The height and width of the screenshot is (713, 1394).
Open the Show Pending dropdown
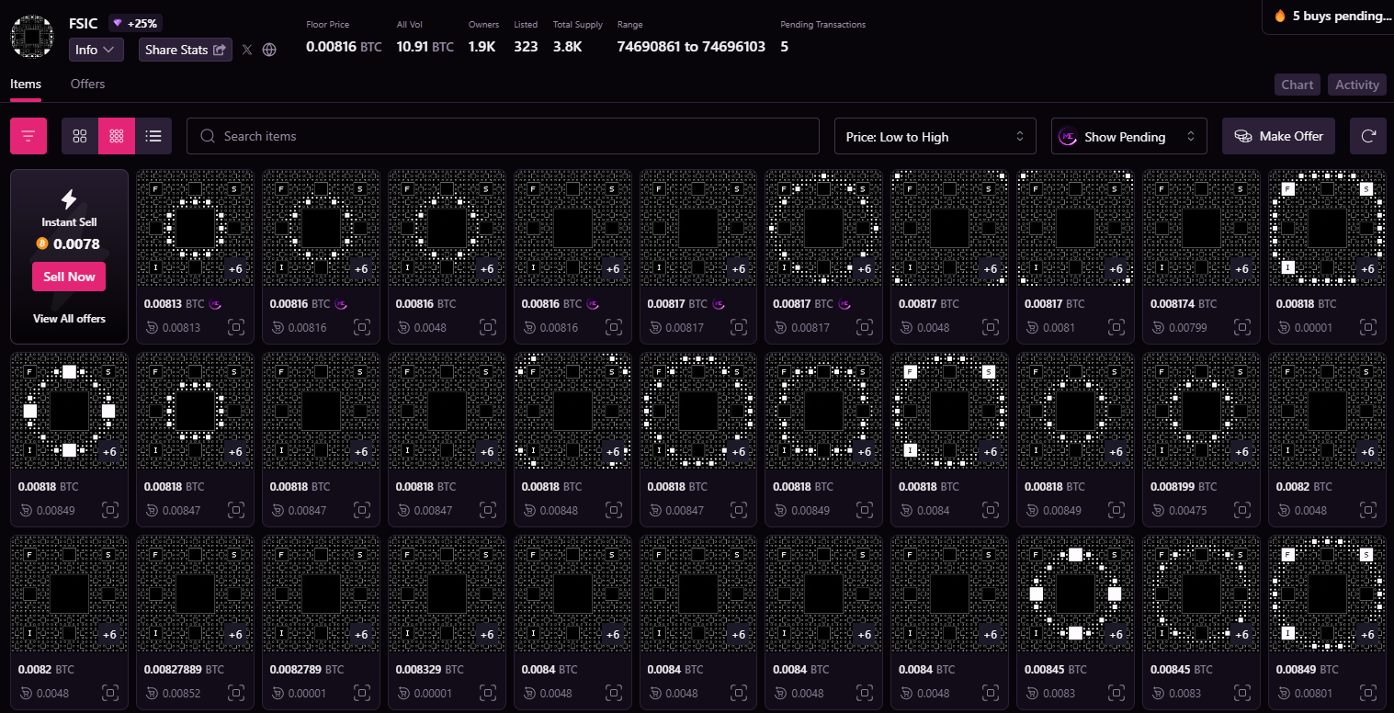[1129, 136]
